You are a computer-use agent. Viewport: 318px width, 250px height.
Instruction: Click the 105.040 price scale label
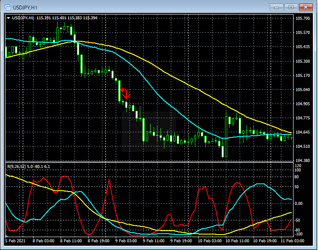303,90
